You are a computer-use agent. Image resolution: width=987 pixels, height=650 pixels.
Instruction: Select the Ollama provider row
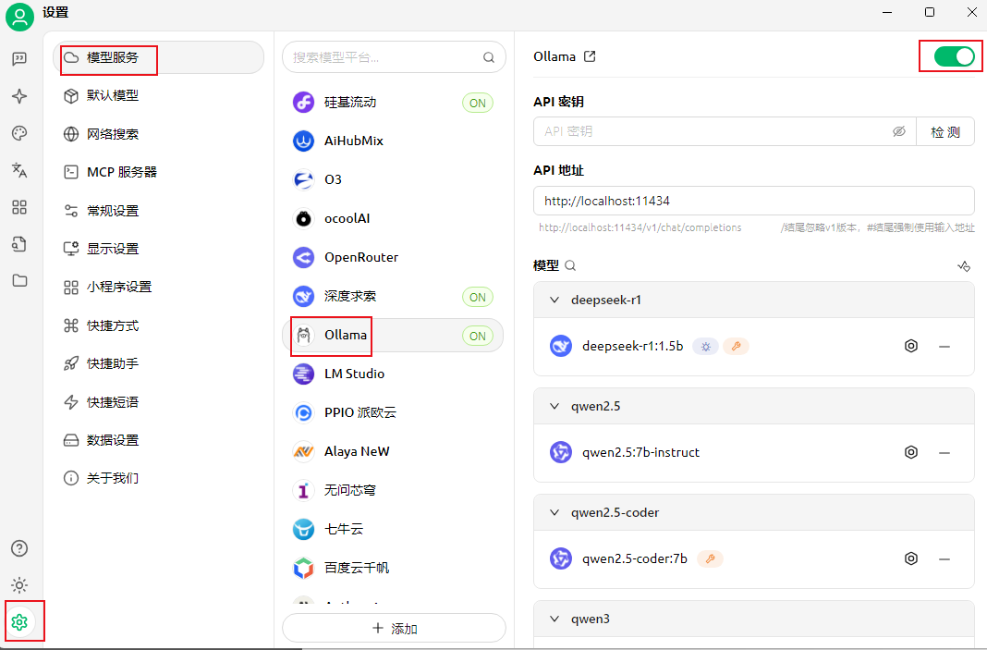coord(393,335)
